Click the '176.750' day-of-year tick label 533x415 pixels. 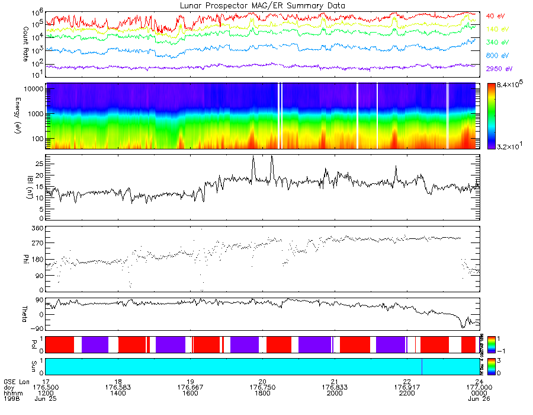(x=262, y=388)
